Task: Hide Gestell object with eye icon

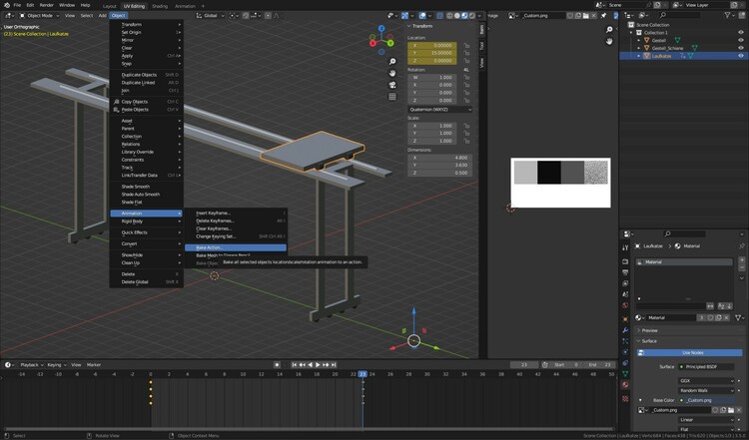Action: pyautogui.click(x=740, y=40)
